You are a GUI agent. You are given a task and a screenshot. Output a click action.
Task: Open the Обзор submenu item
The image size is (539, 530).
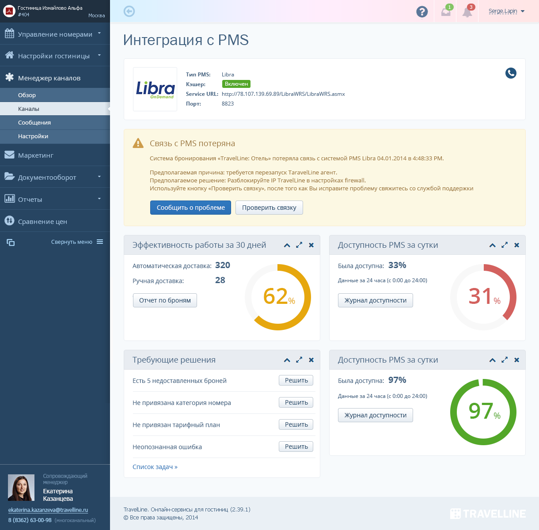coord(55,95)
